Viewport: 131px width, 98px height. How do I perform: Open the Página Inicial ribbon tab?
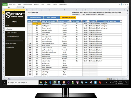coord(12,4)
